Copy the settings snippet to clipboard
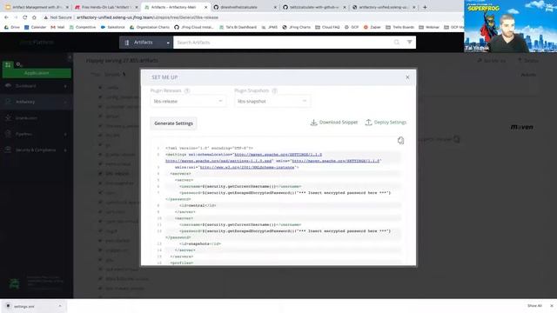This screenshot has height=313, width=557. [x=400, y=140]
